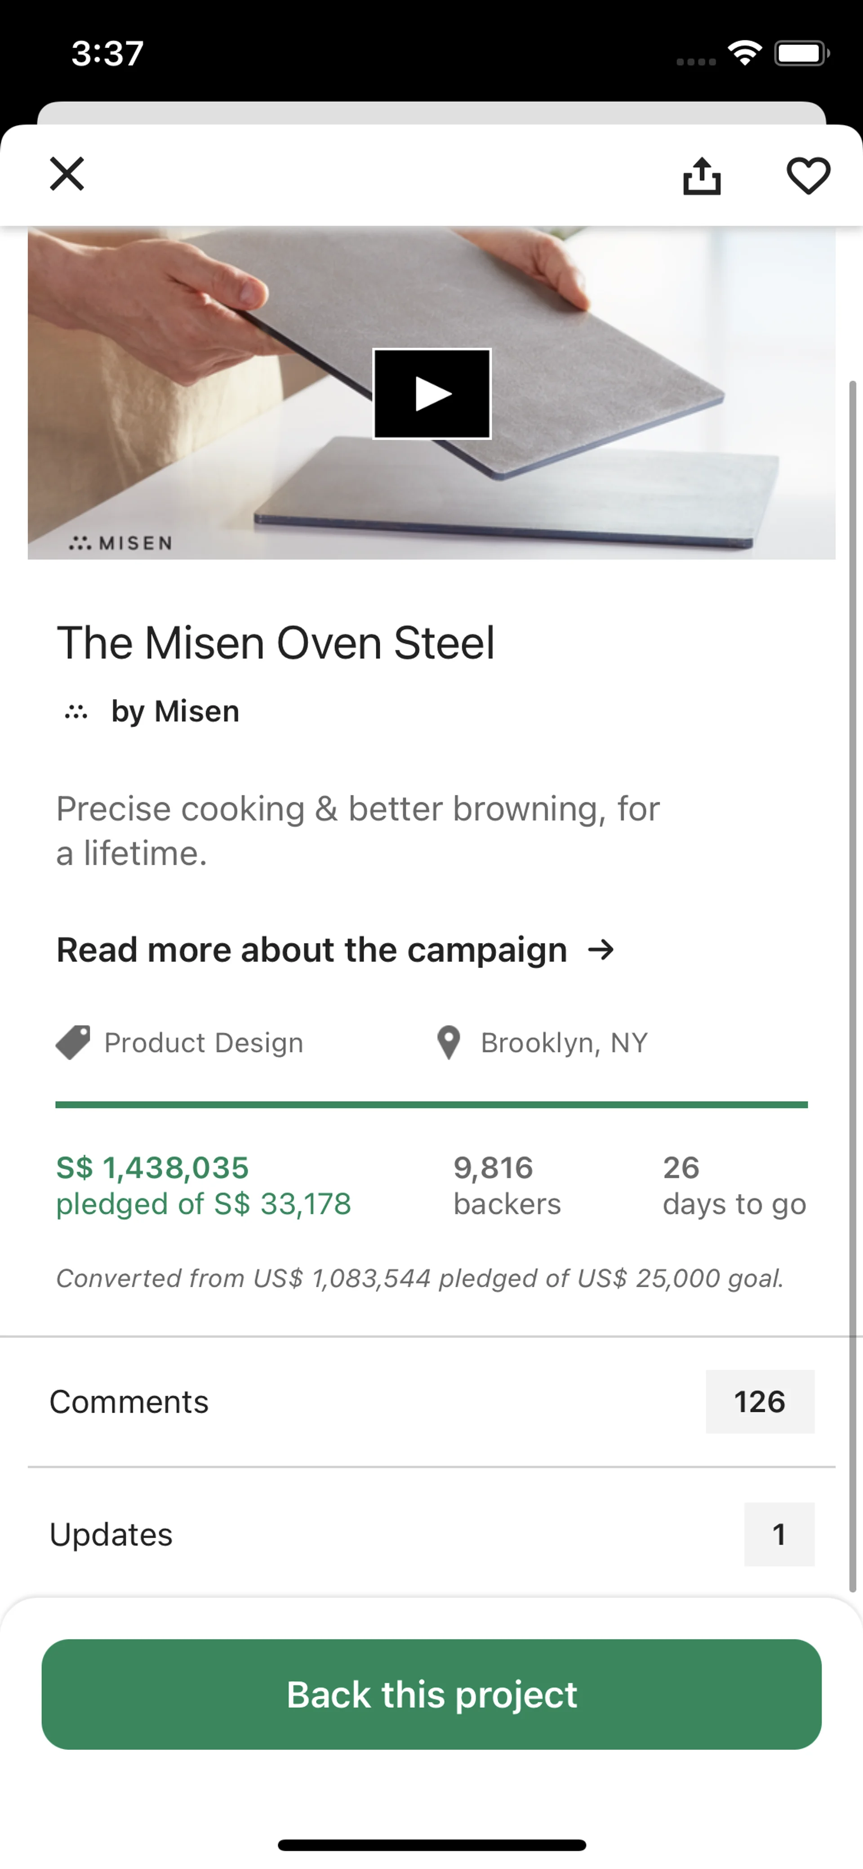Tap the 126 comments count badge
The width and height of the screenshot is (863, 1869).
(759, 1402)
